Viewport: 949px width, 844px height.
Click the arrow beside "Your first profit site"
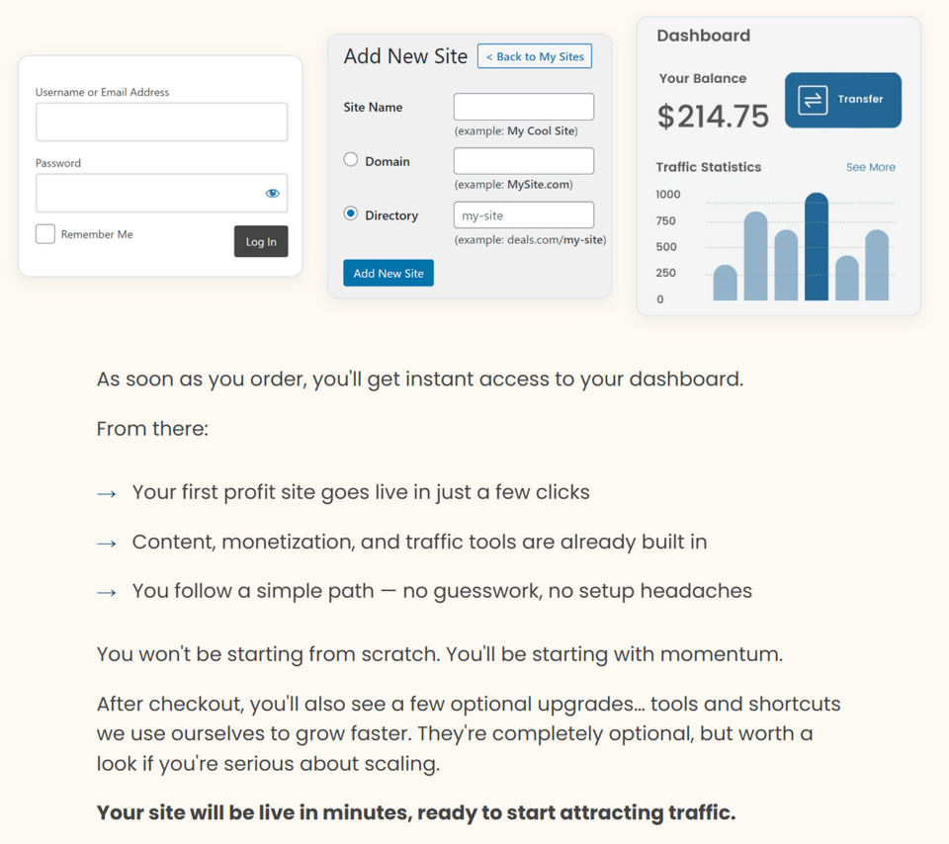click(107, 493)
